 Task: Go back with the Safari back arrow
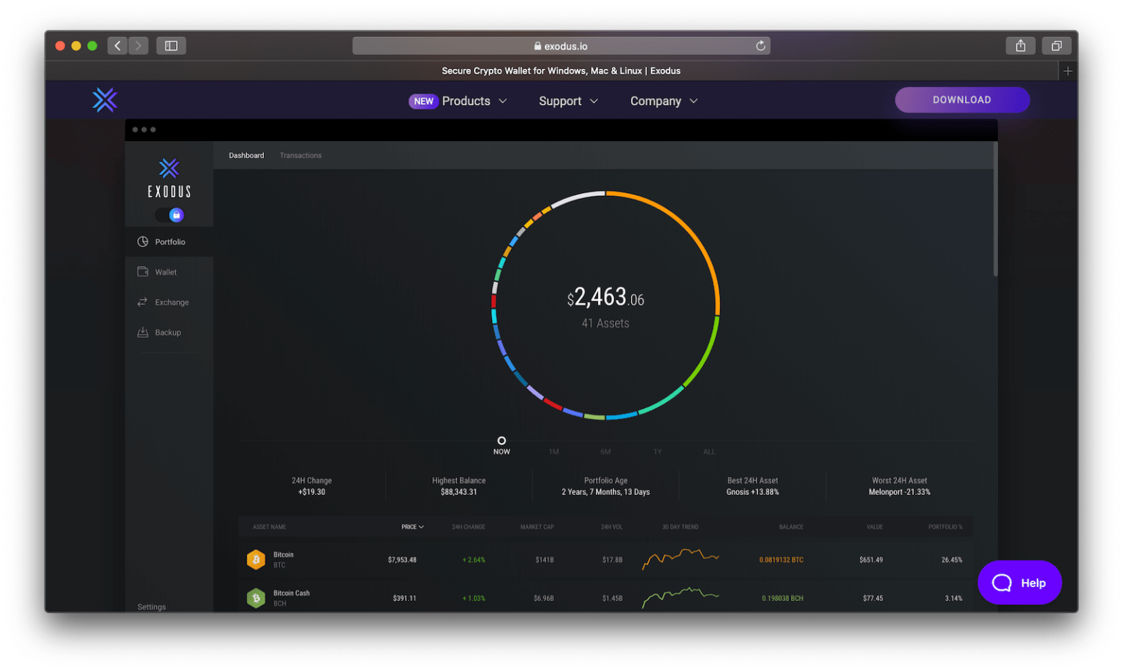118,45
